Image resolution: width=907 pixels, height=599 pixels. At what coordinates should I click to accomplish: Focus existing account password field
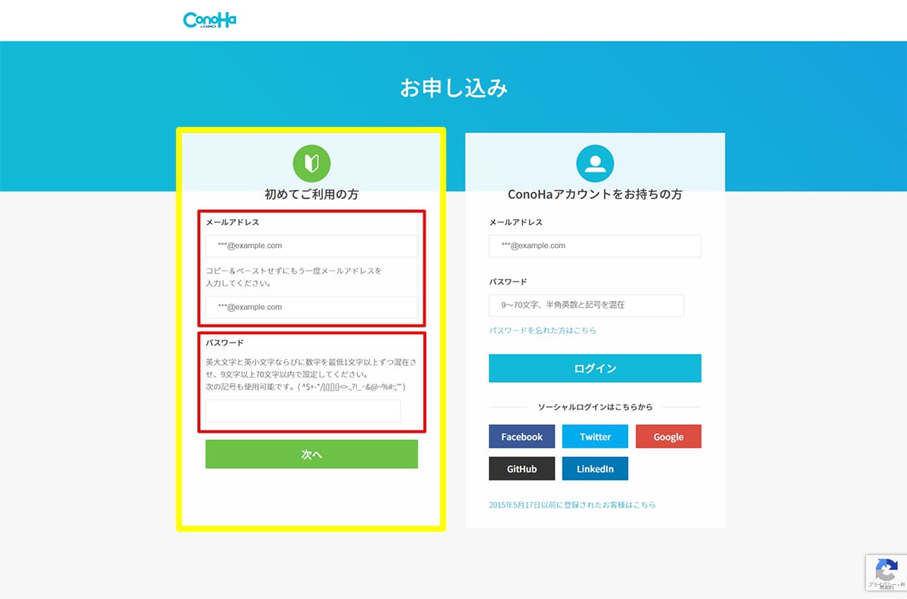pyautogui.click(x=587, y=306)
